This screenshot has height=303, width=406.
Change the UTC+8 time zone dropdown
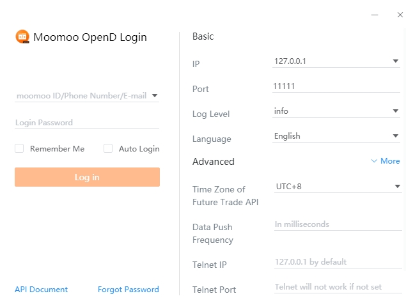396,187
